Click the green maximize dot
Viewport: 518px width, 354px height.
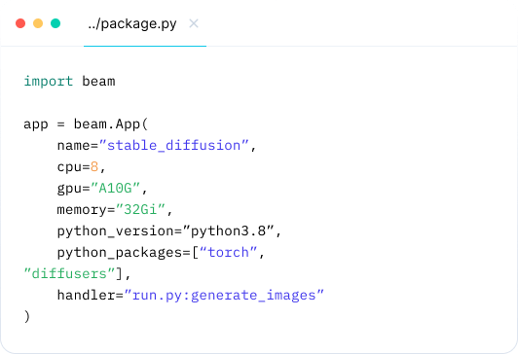(55, 23)
